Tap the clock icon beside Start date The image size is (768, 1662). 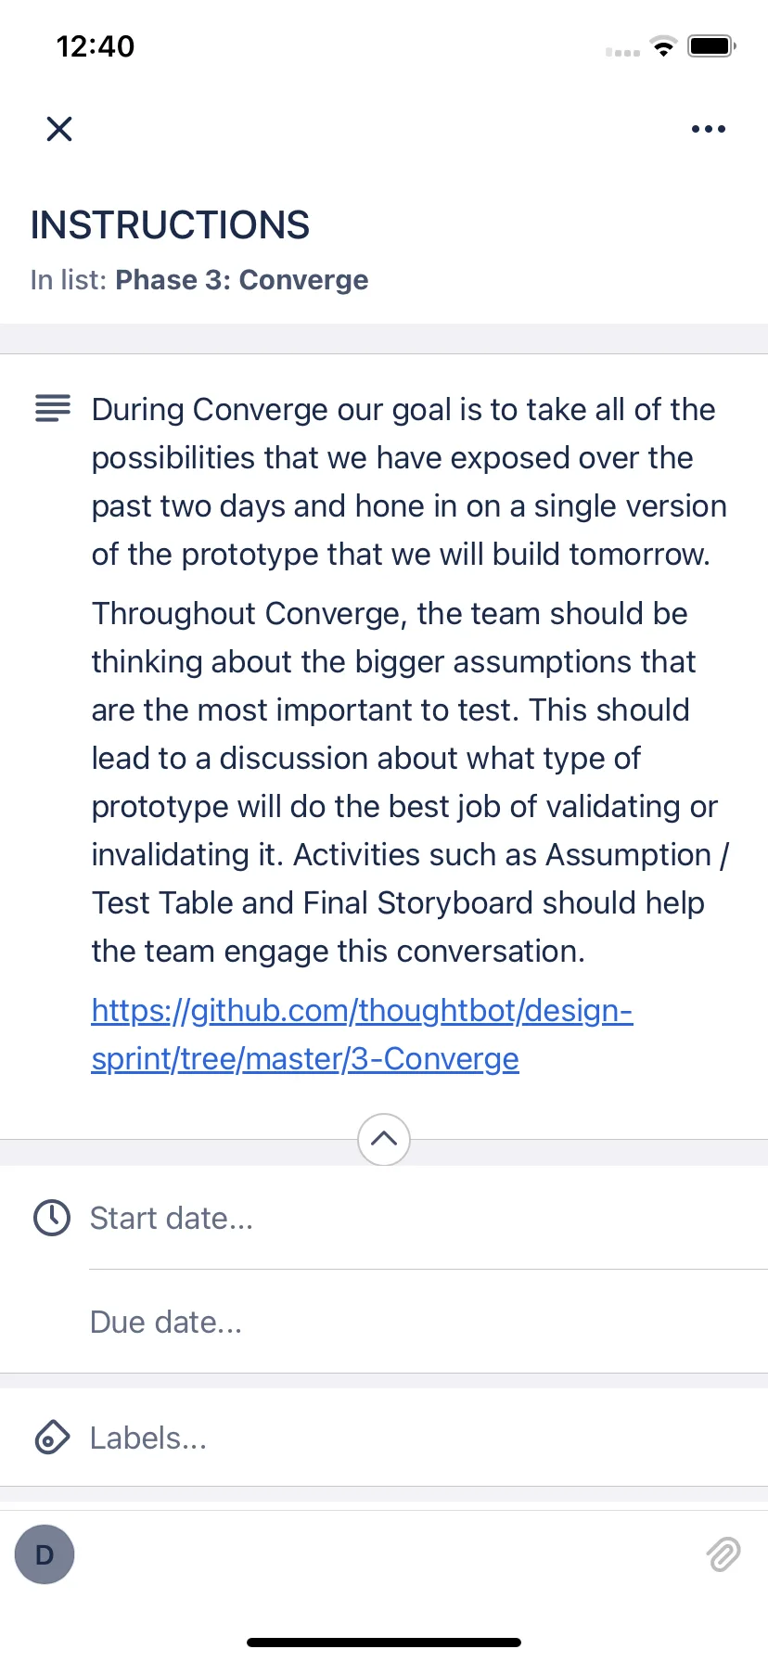(52, 1218)
